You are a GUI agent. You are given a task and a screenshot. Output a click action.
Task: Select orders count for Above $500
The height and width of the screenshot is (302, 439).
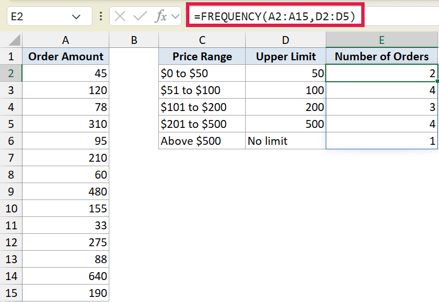[382, 141]
